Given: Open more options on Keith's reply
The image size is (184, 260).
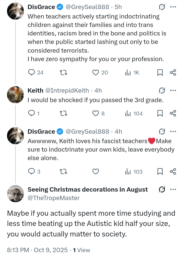Looking at the screenshot, I should point(173,91).
